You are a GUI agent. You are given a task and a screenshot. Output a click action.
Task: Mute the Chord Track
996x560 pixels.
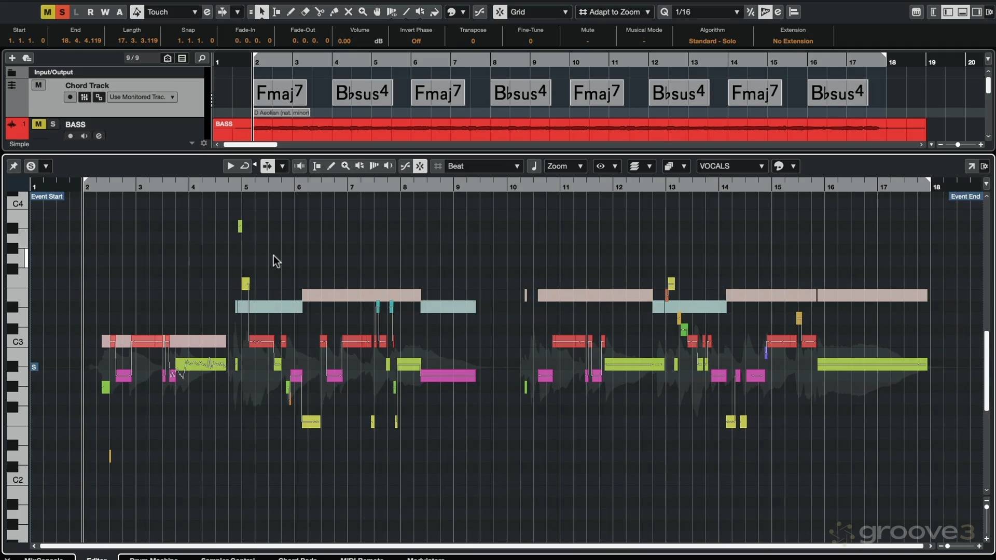click(38, 85)
